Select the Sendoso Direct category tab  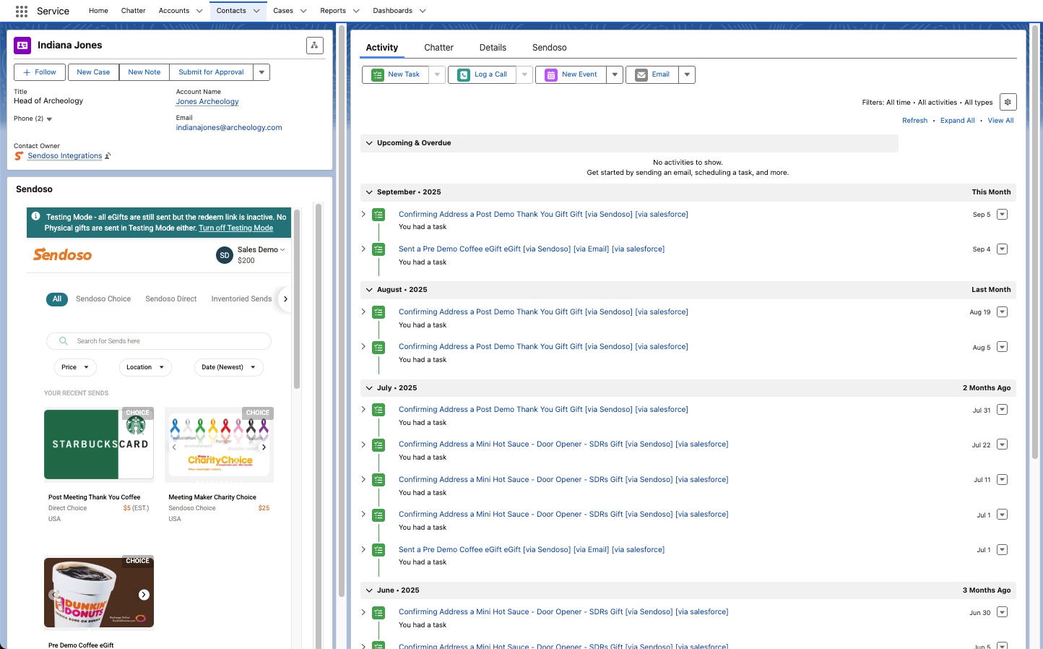(x=171, y=299)
